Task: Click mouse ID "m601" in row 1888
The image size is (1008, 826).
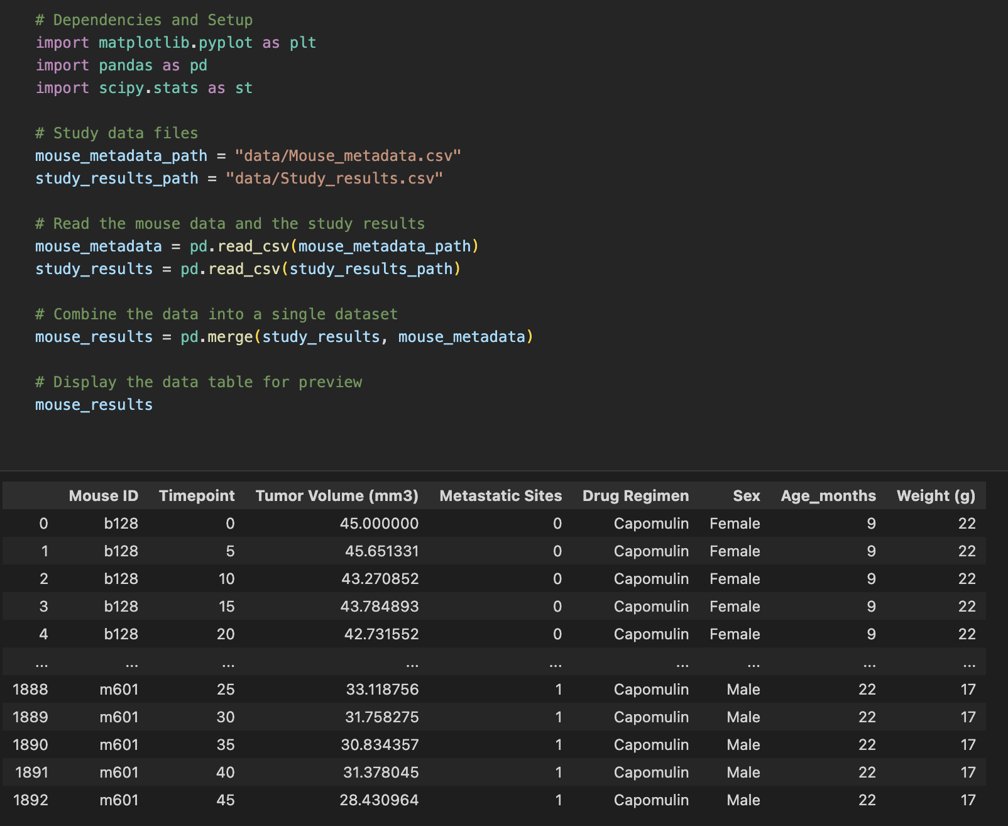Action: 119,690
